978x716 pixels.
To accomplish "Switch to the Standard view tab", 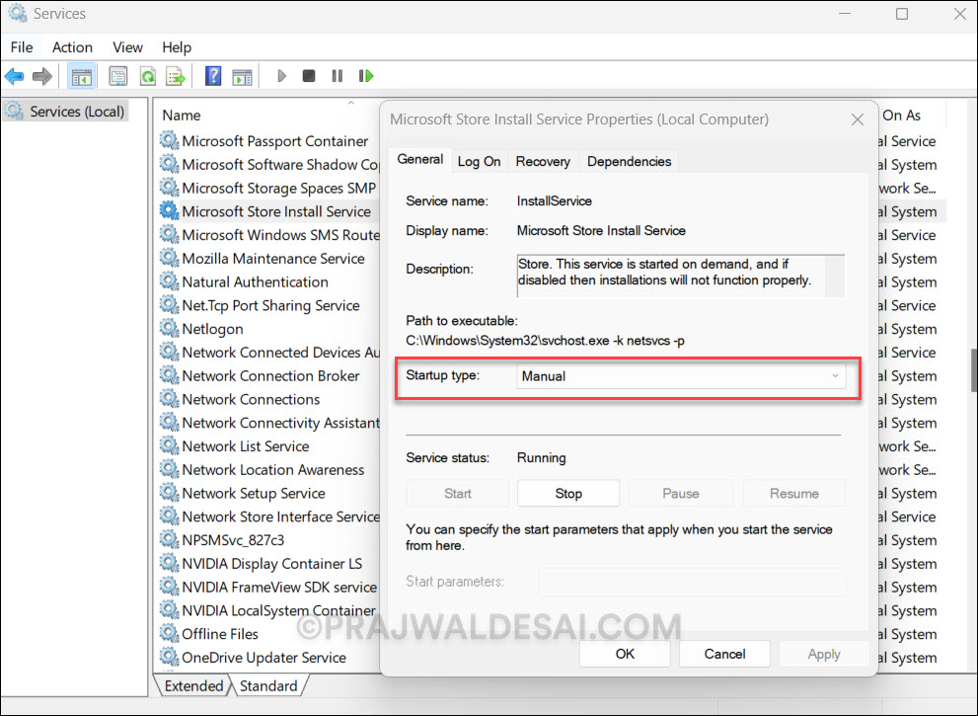I will (x=268, y=686).
